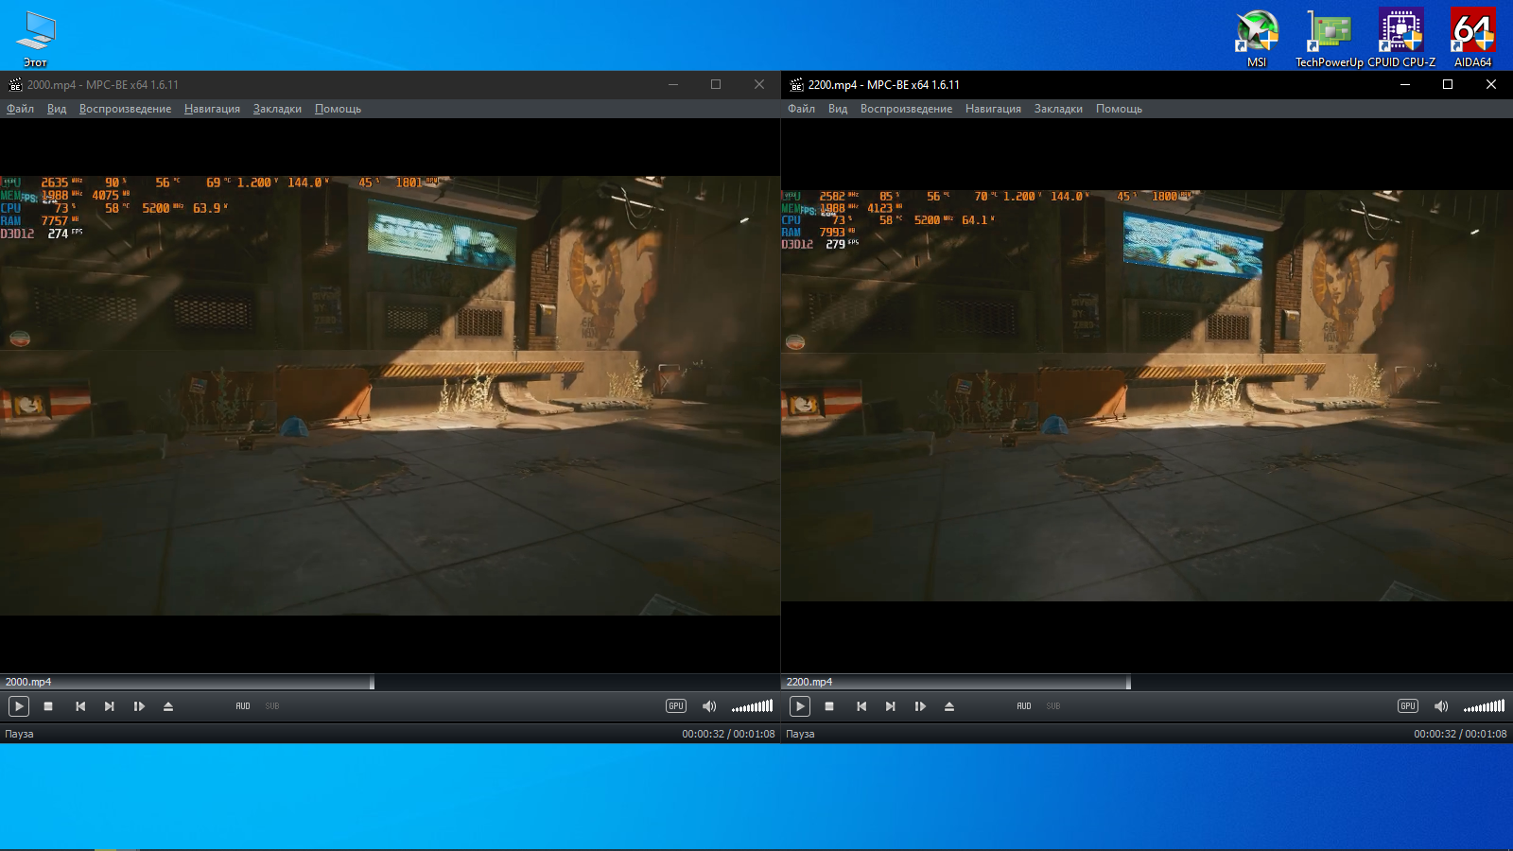The width and height of the screenshot is (1513, 851).
Task: Open the Вид menu in 2000.mp4 window
Action: 57,109
